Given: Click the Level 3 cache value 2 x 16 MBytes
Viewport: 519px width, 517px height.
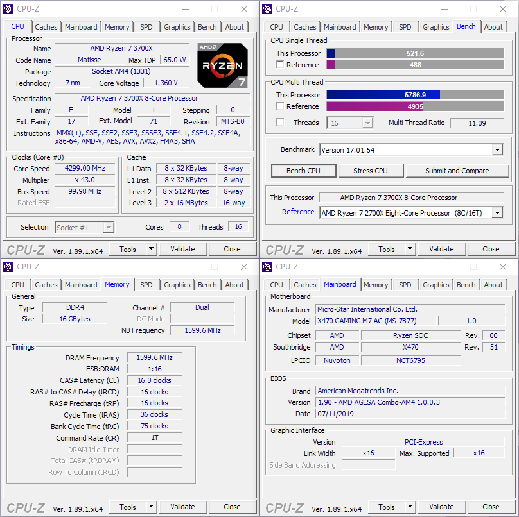Looking at the screenshot, I should coord(186,203).
